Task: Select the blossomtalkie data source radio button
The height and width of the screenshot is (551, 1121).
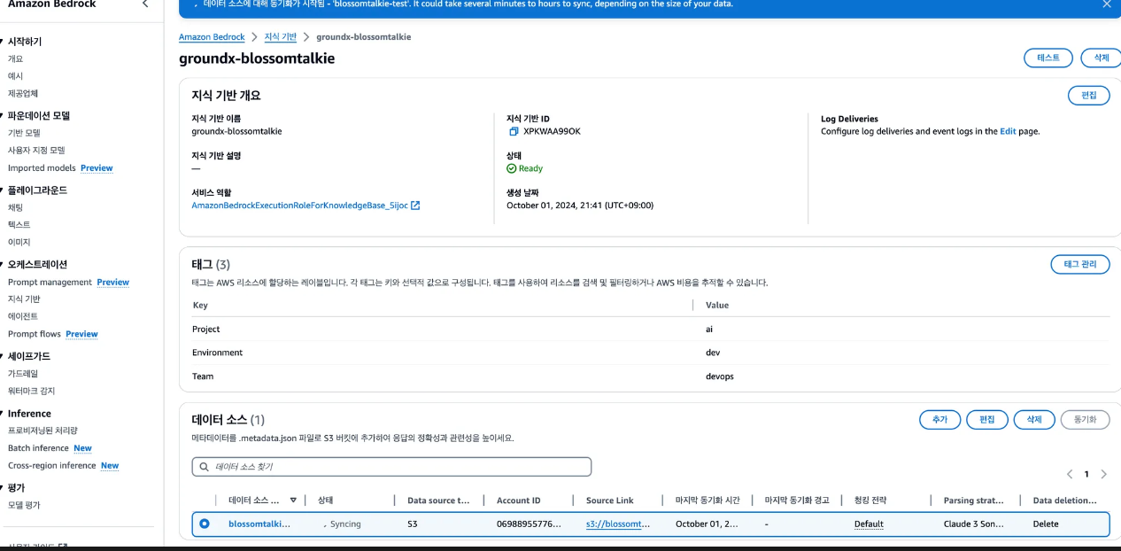Action: pyautogui.click(x=205, y=524)
